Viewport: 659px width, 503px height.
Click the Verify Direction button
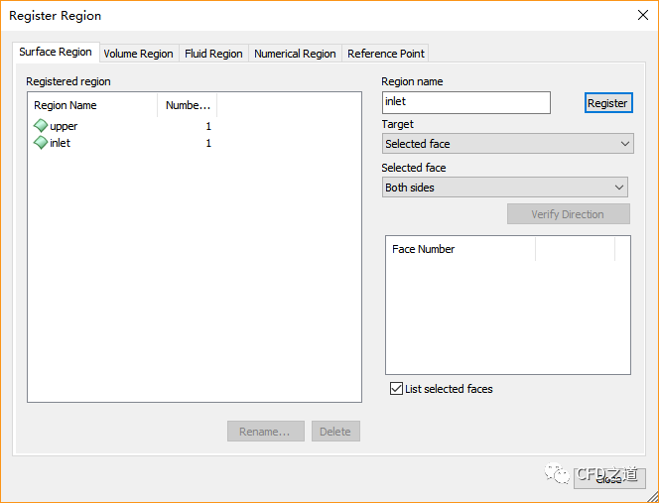pyautogui.click(x=569, y=214)
